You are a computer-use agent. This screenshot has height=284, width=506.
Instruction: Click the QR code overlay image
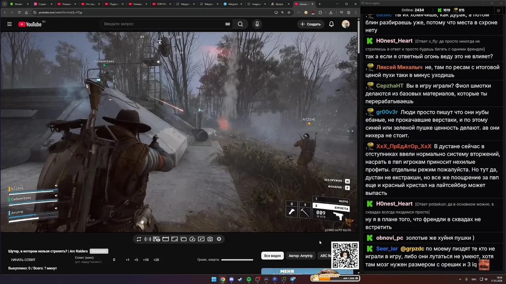pyautogui.click(x=345, y=255)
